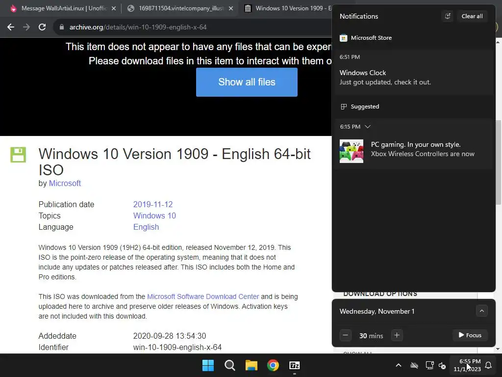Close the Message Wall:ArtixLinux tab
This screenshot has width=502, height=377.
point(114,9)
